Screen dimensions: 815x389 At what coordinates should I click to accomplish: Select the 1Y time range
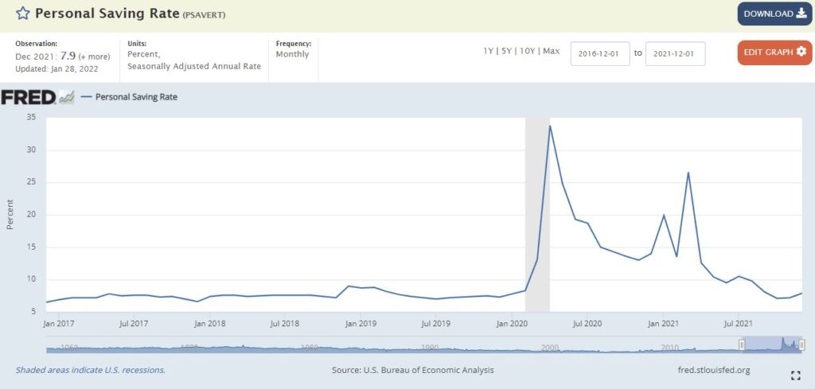click(489, 51)
